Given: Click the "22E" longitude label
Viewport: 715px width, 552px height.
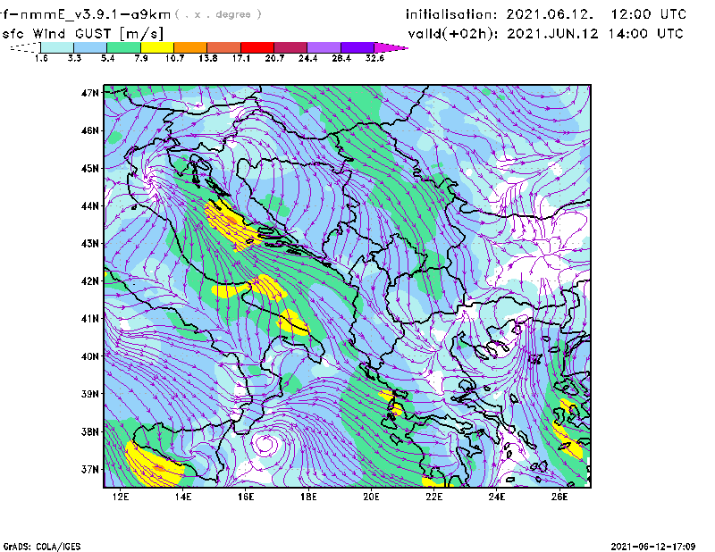Looking at the screenshot, I should coord(433,497).
